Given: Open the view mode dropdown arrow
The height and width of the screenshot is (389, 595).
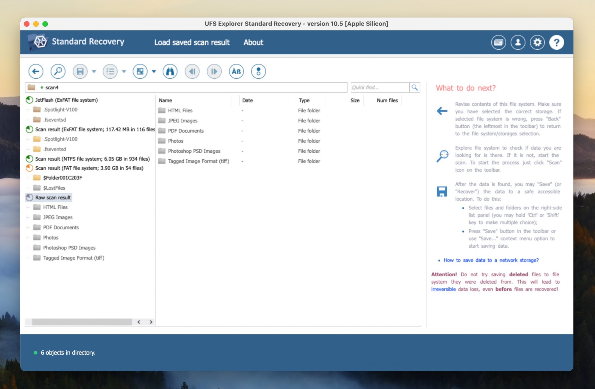Looking at the screenshot, I should (154, 71).
